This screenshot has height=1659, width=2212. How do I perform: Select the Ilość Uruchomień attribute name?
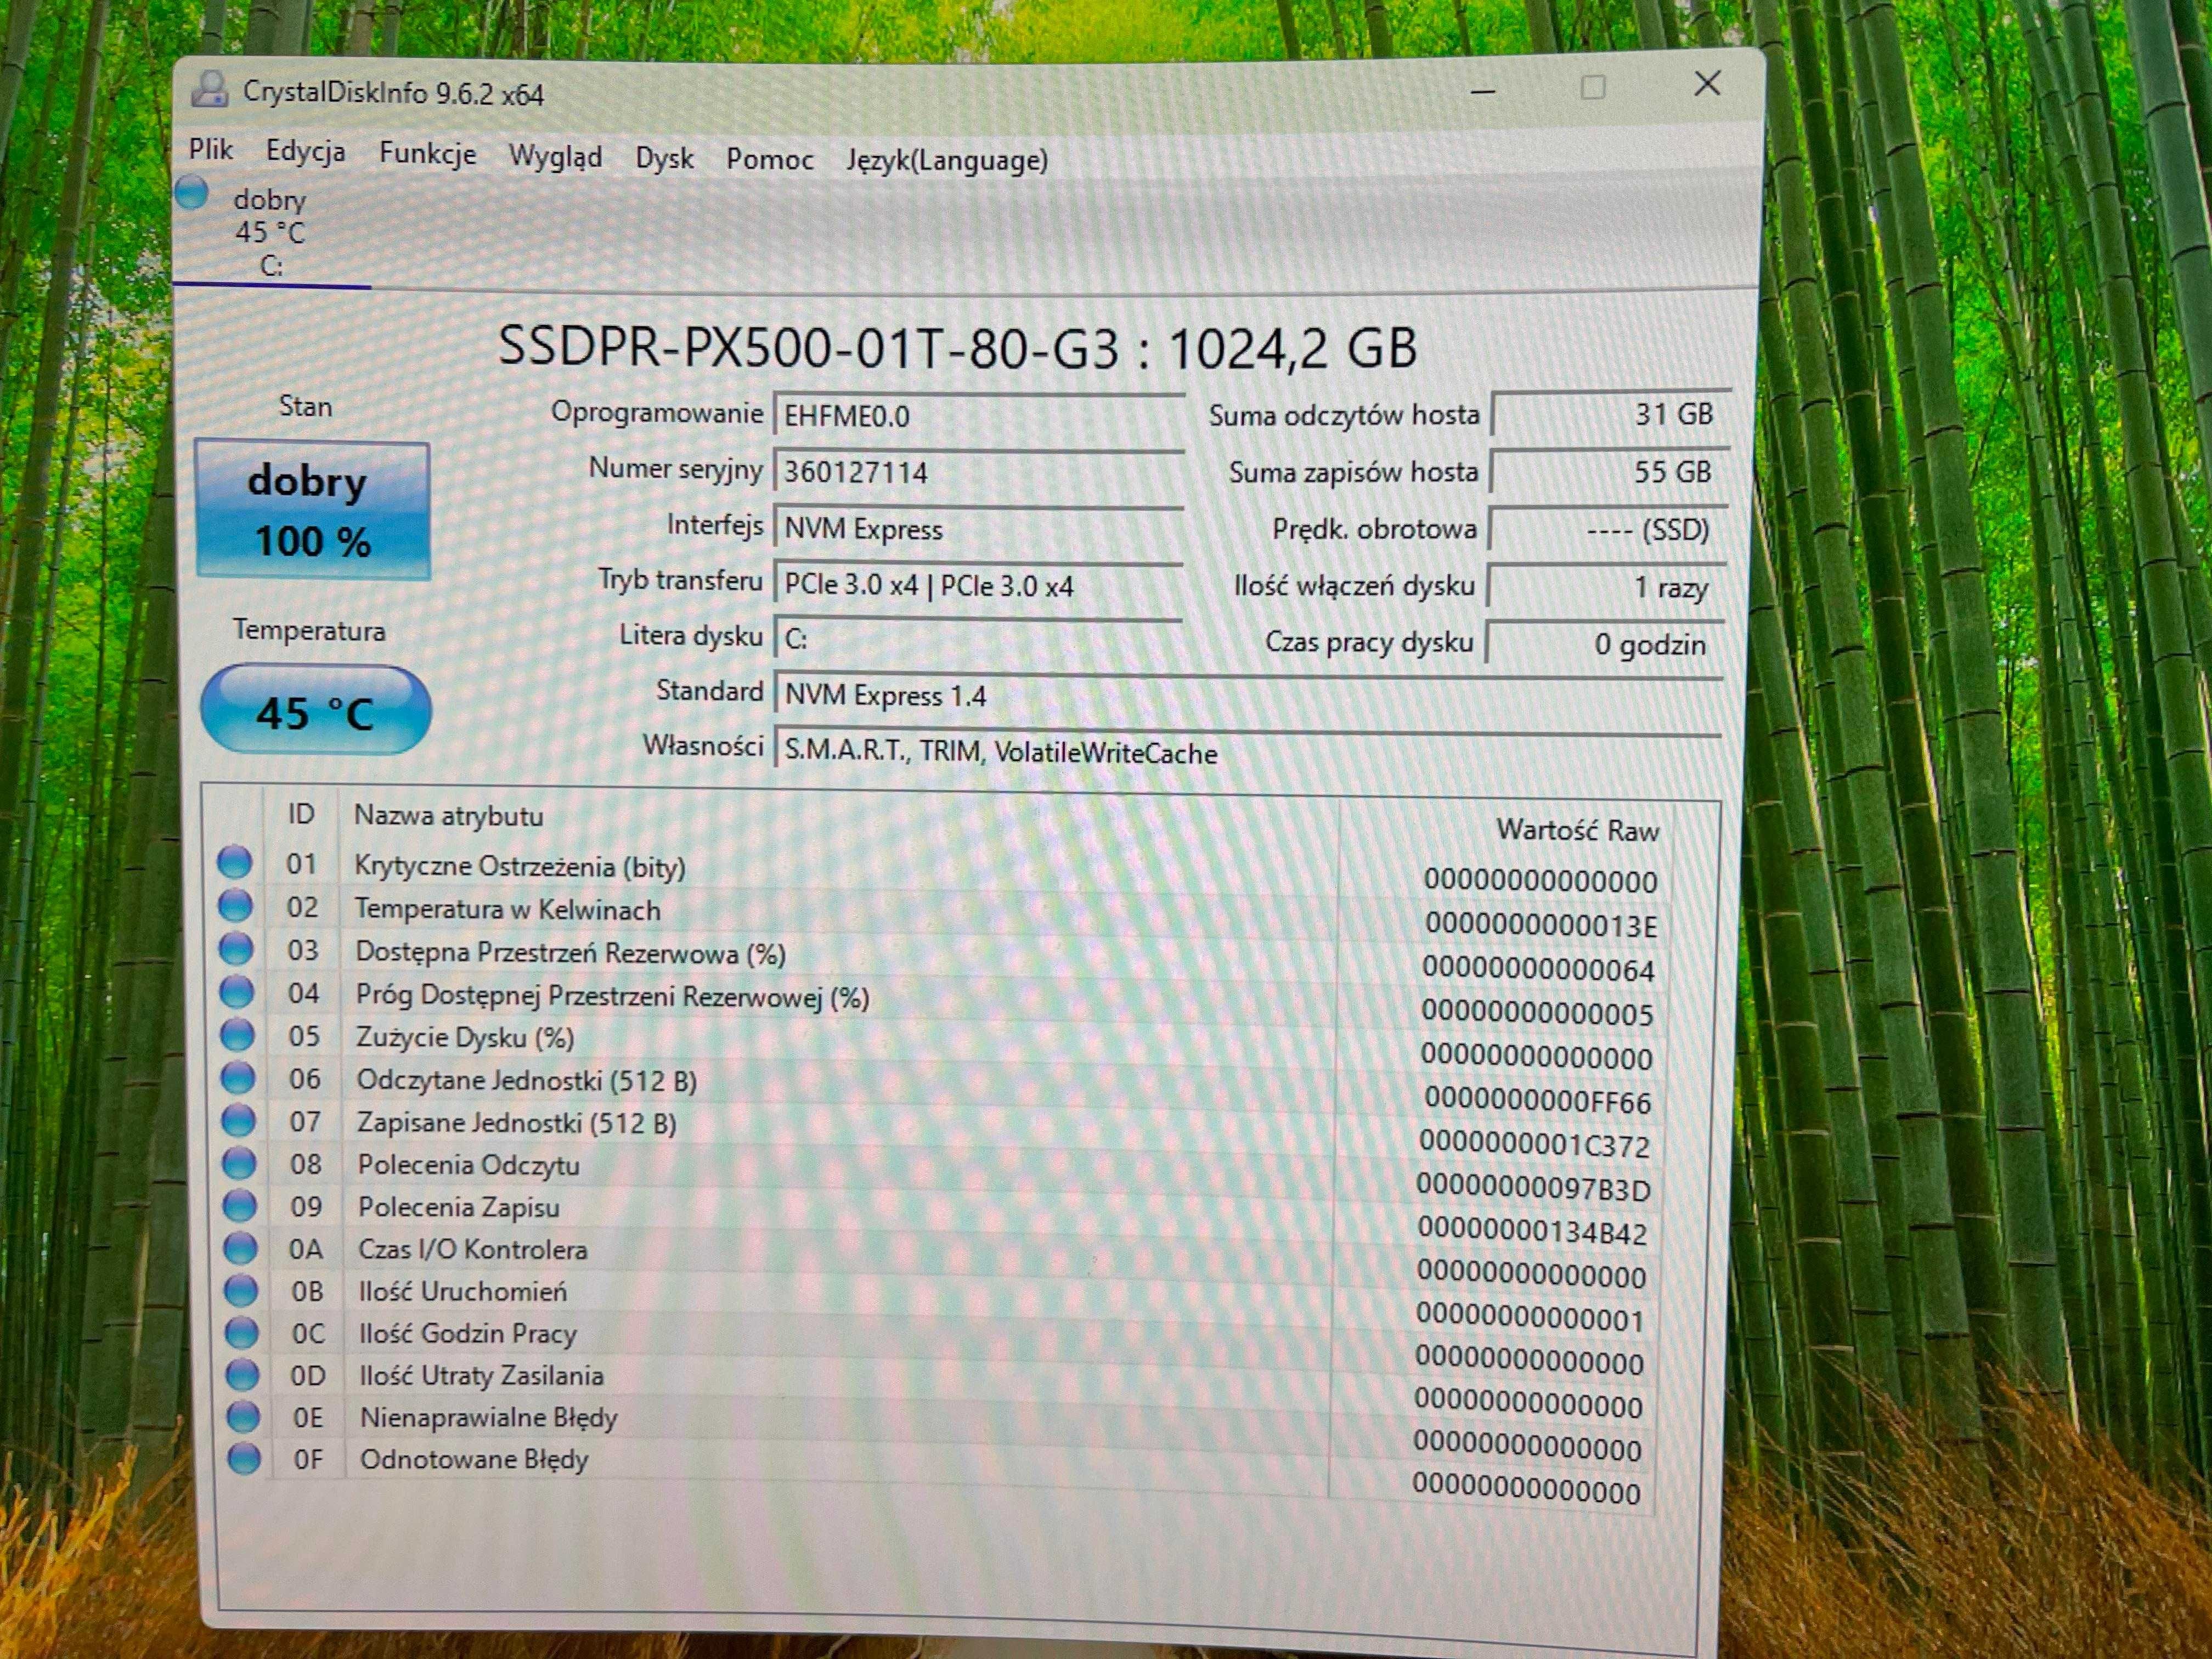pyautogui.click(x=463, y=1291)
